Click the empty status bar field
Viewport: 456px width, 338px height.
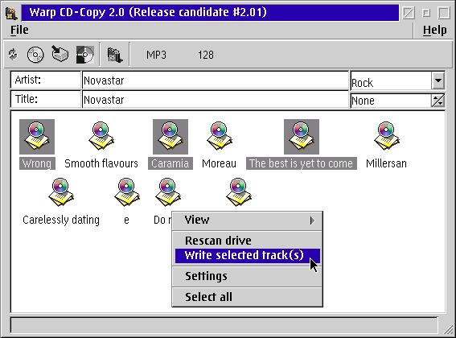224,325
